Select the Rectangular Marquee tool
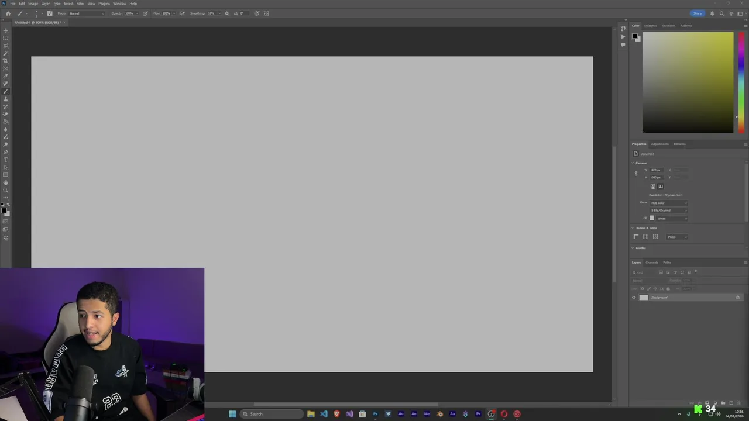Image resolution: width=749 pixels, height=421 pixels. point(6,38)
